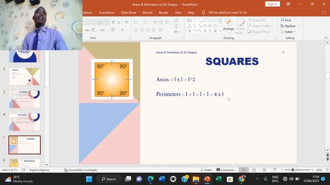Select the down arrow shape in the gallery
The width and height of the screenshot is (330, 185).
[210, 26]
